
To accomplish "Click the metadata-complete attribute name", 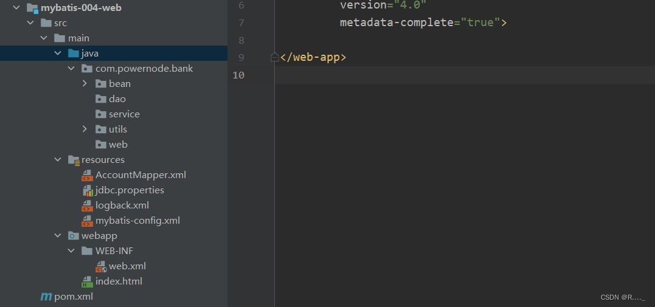I will (397, 22).
